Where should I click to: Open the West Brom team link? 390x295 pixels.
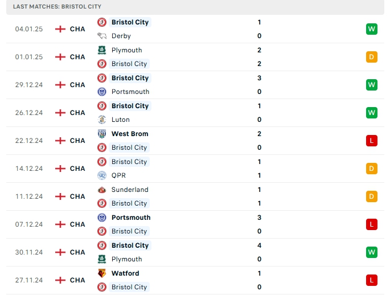click(130, 134)
